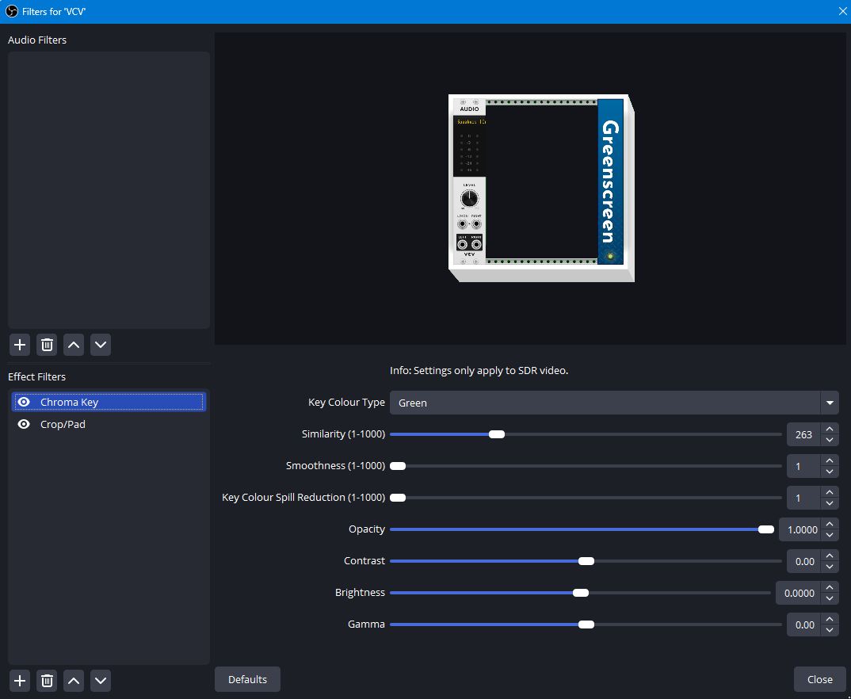Click the Close button at bottom
The height and width of the screenshot is (699, 851).
point(819,679)
